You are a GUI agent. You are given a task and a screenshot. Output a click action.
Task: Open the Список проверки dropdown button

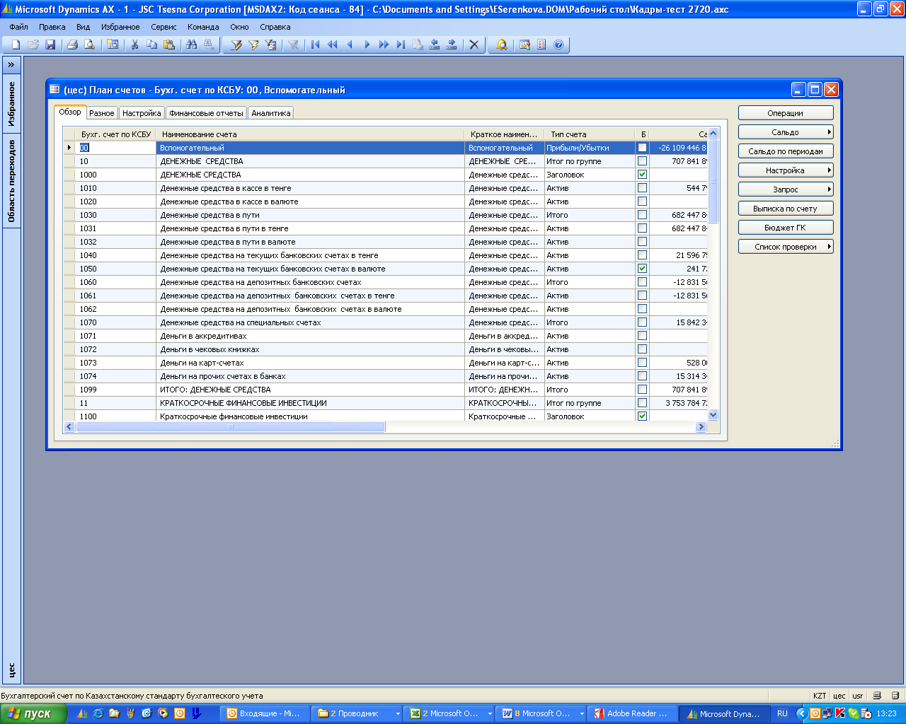point(786,247)
